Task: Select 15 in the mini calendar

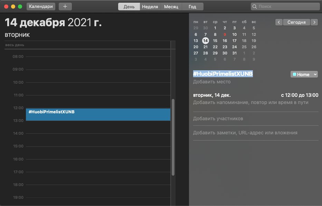Action: point(215,41)
